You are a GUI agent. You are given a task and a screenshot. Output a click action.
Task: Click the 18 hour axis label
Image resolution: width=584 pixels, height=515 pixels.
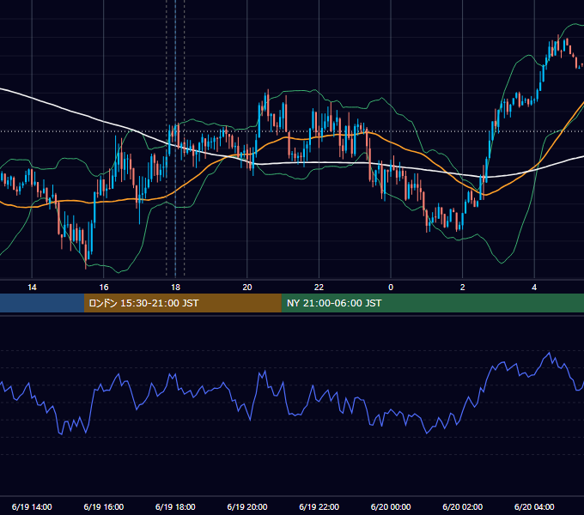pos(175,288)
